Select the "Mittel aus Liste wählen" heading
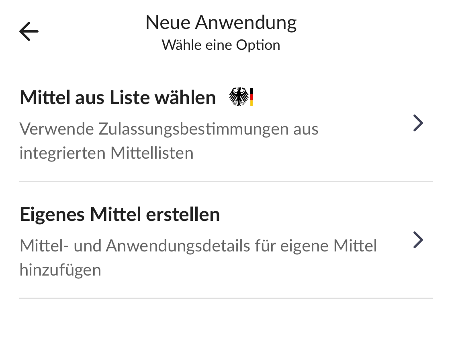Image resolution: width=452 pixels, height=339 pixels. coord(118,97)
